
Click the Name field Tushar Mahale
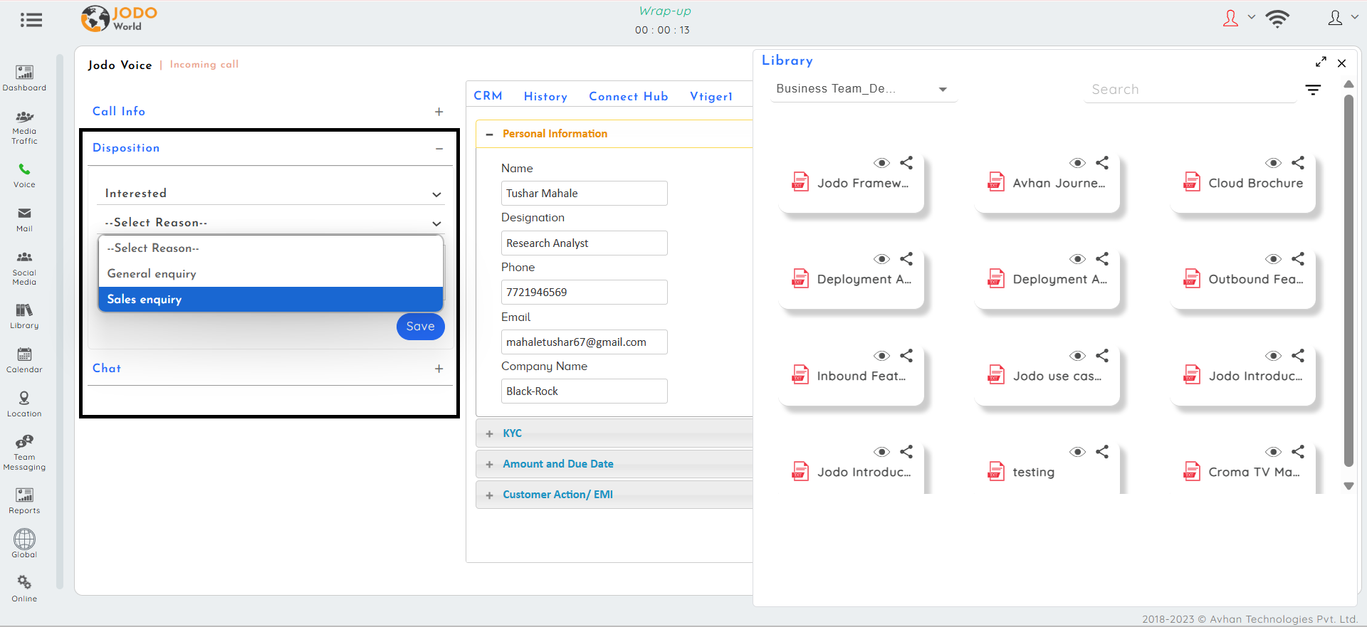click(584, 194)
